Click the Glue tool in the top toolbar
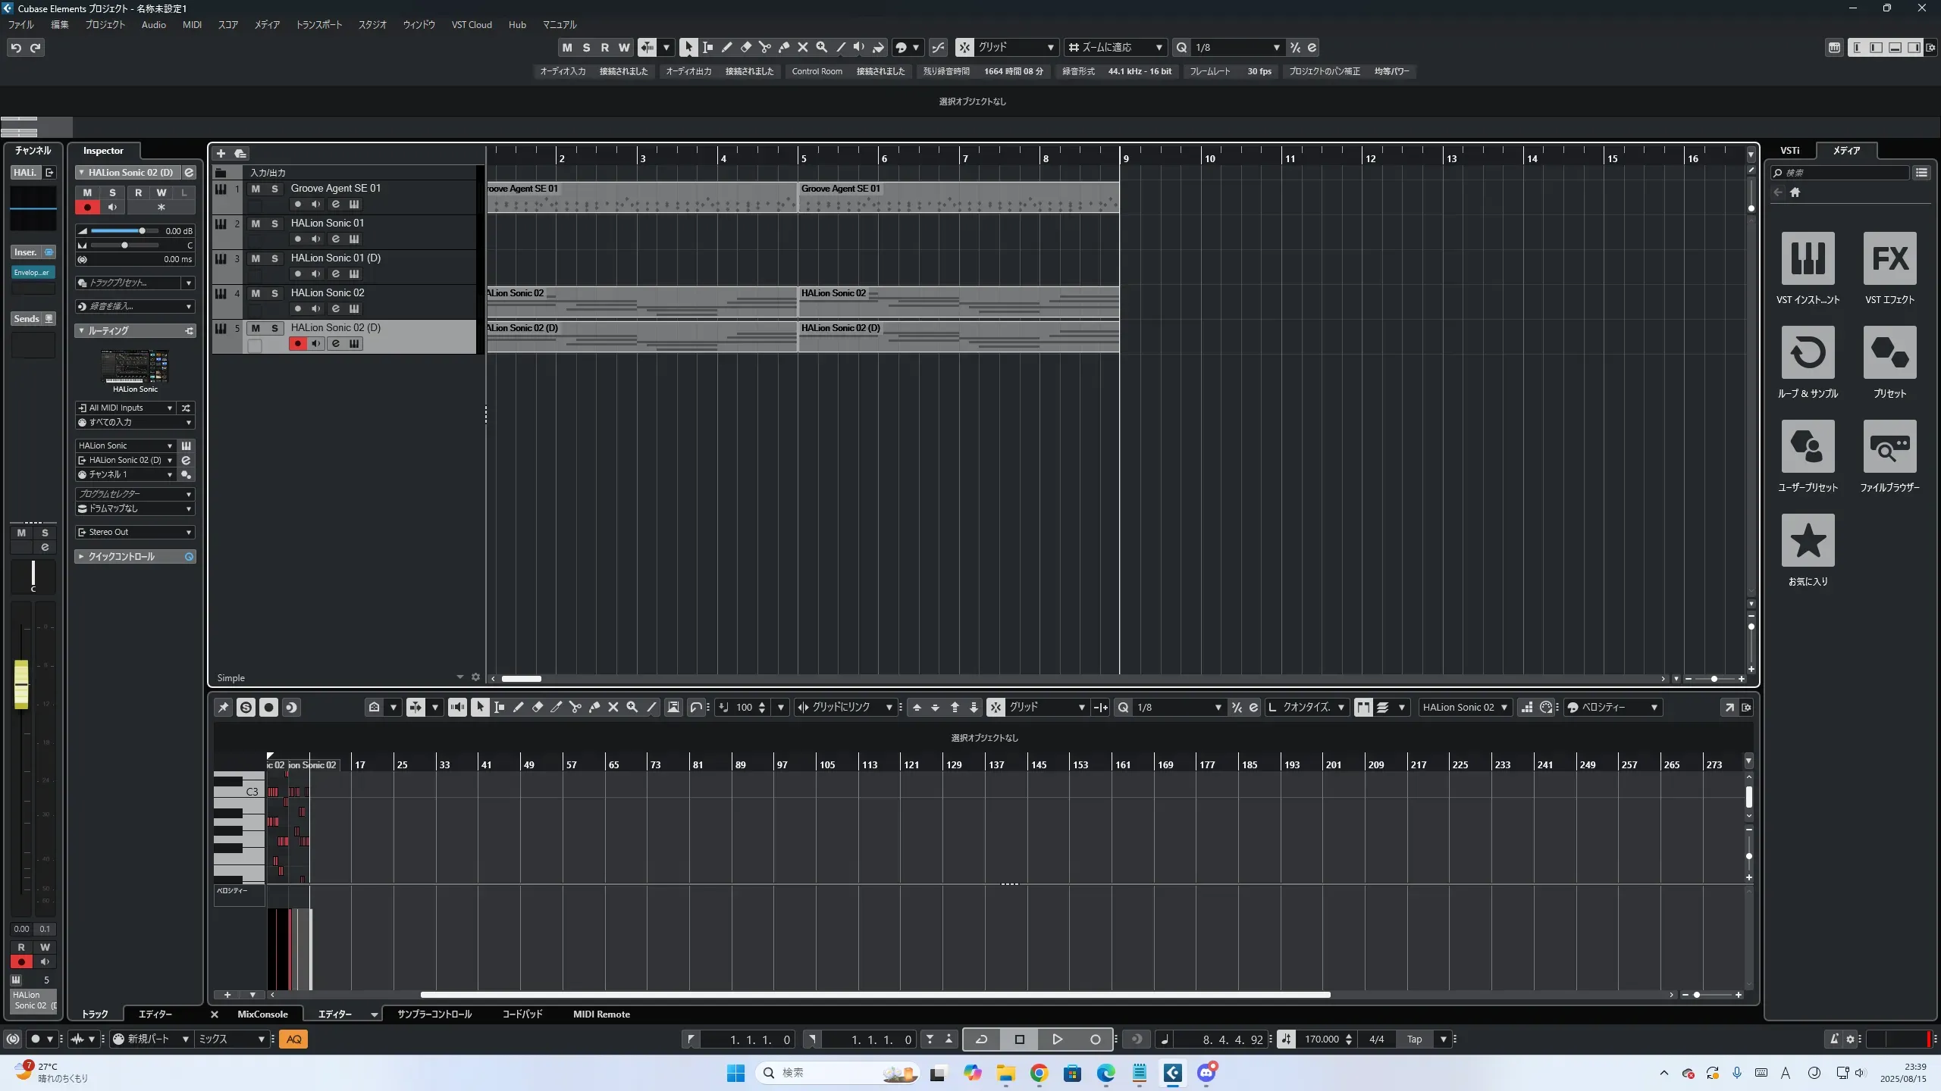The width and height of the screenshot is (1941, 1091). [x=783, y=48]
